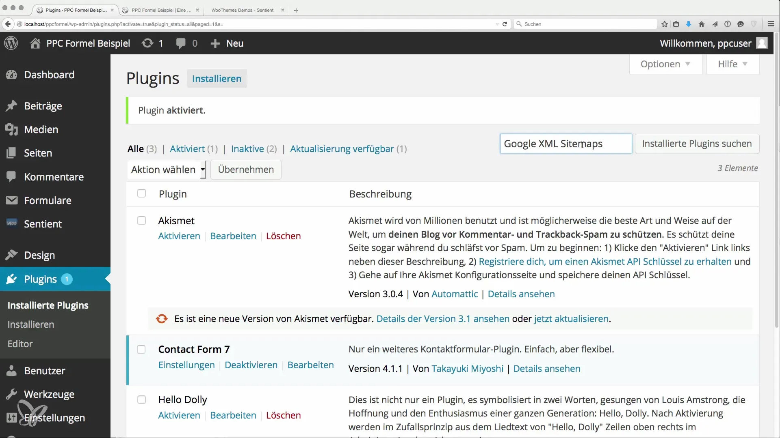Open comments bubble in admin bar

pyautogui.click(x=181, y=43)
